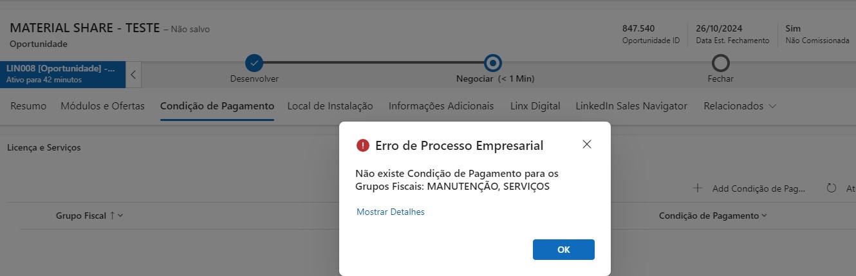Click the red error alert icon
This screenshot has height=276, width=856.
point(362,145)
